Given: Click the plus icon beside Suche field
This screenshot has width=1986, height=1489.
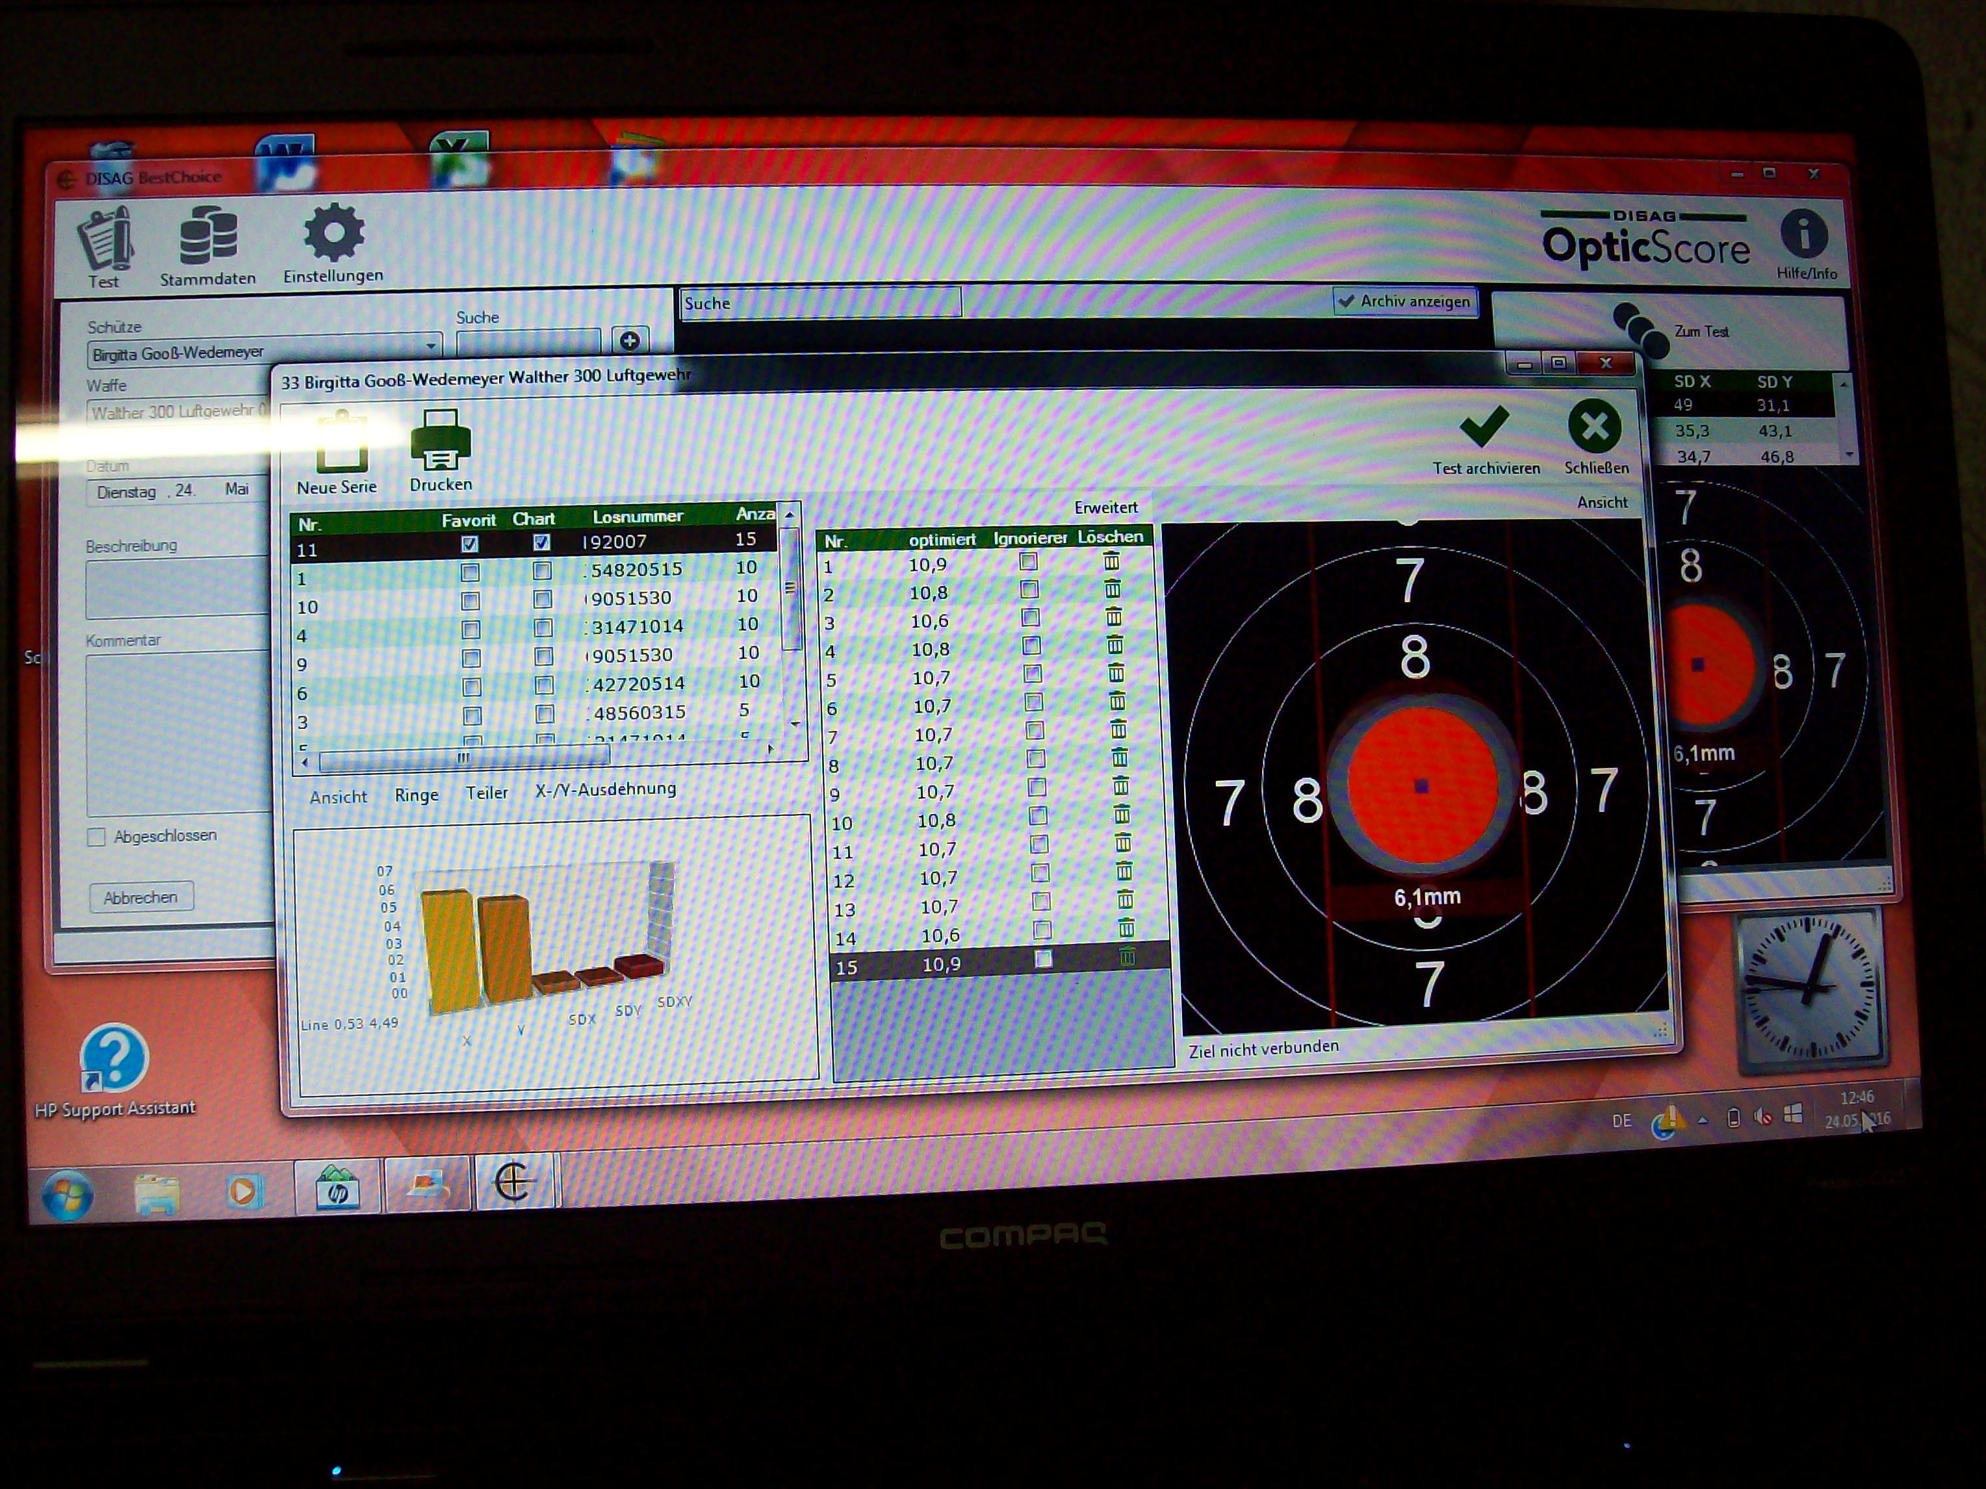Looking at the screenshot, I should [x=629, y=341].
